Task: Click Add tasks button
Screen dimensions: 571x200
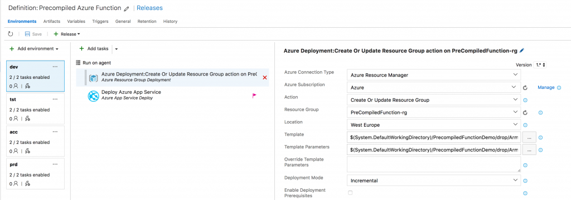Action: coord(94,49)
